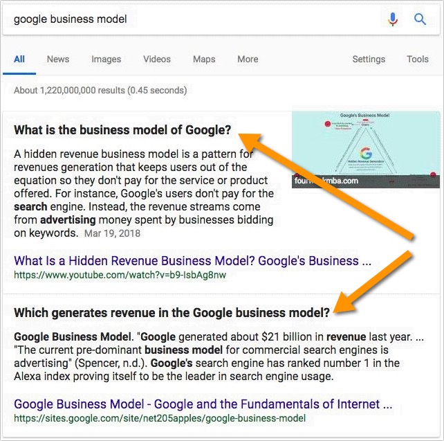Open the Images tab

[106, 59]
